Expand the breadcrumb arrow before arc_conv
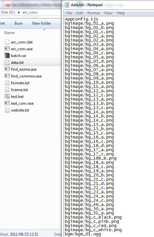 pos(19,12)
